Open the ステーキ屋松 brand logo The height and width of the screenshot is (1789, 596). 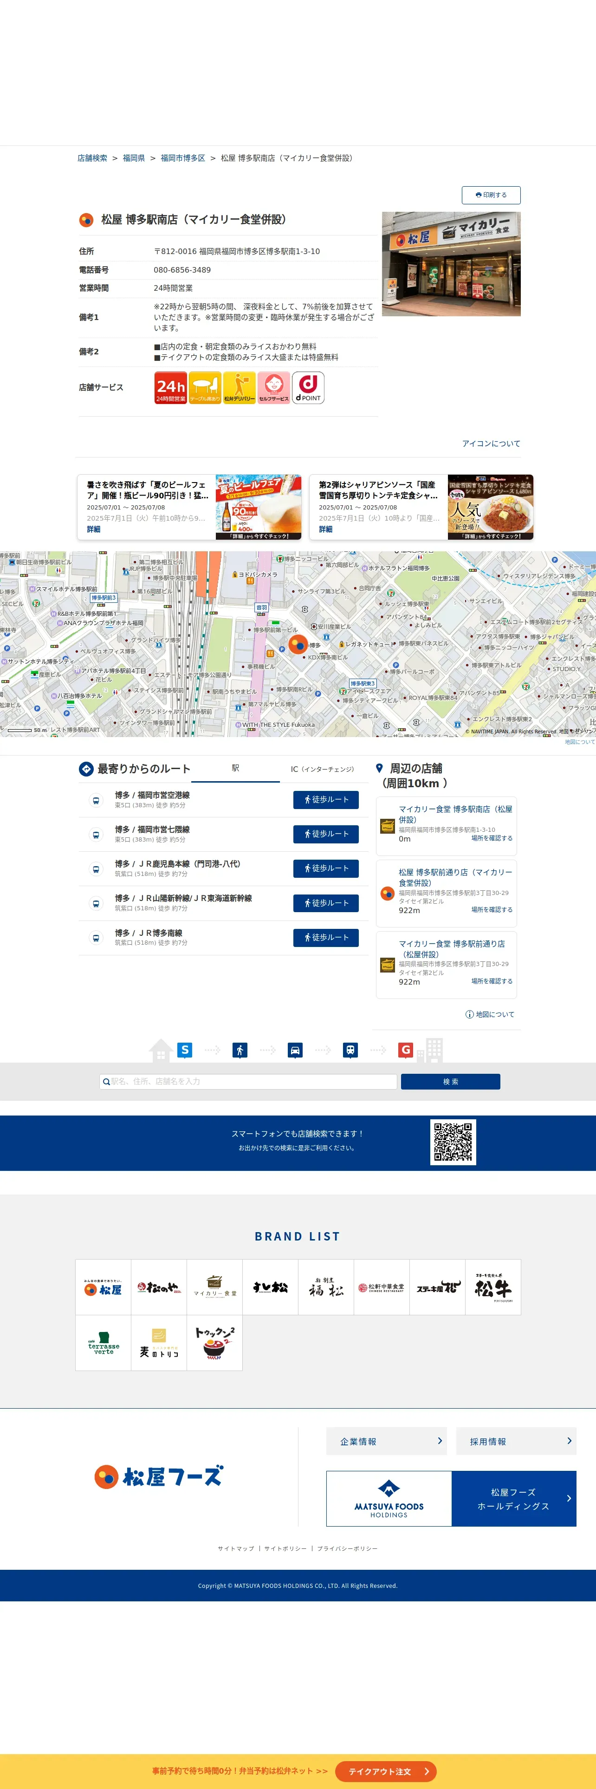[x=437, y=1287]
